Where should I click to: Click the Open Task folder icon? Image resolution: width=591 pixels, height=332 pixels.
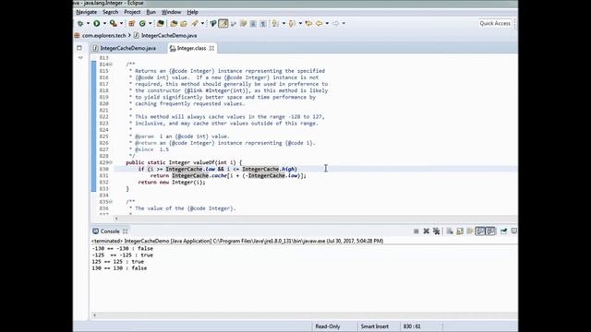(x=174, y=23)
